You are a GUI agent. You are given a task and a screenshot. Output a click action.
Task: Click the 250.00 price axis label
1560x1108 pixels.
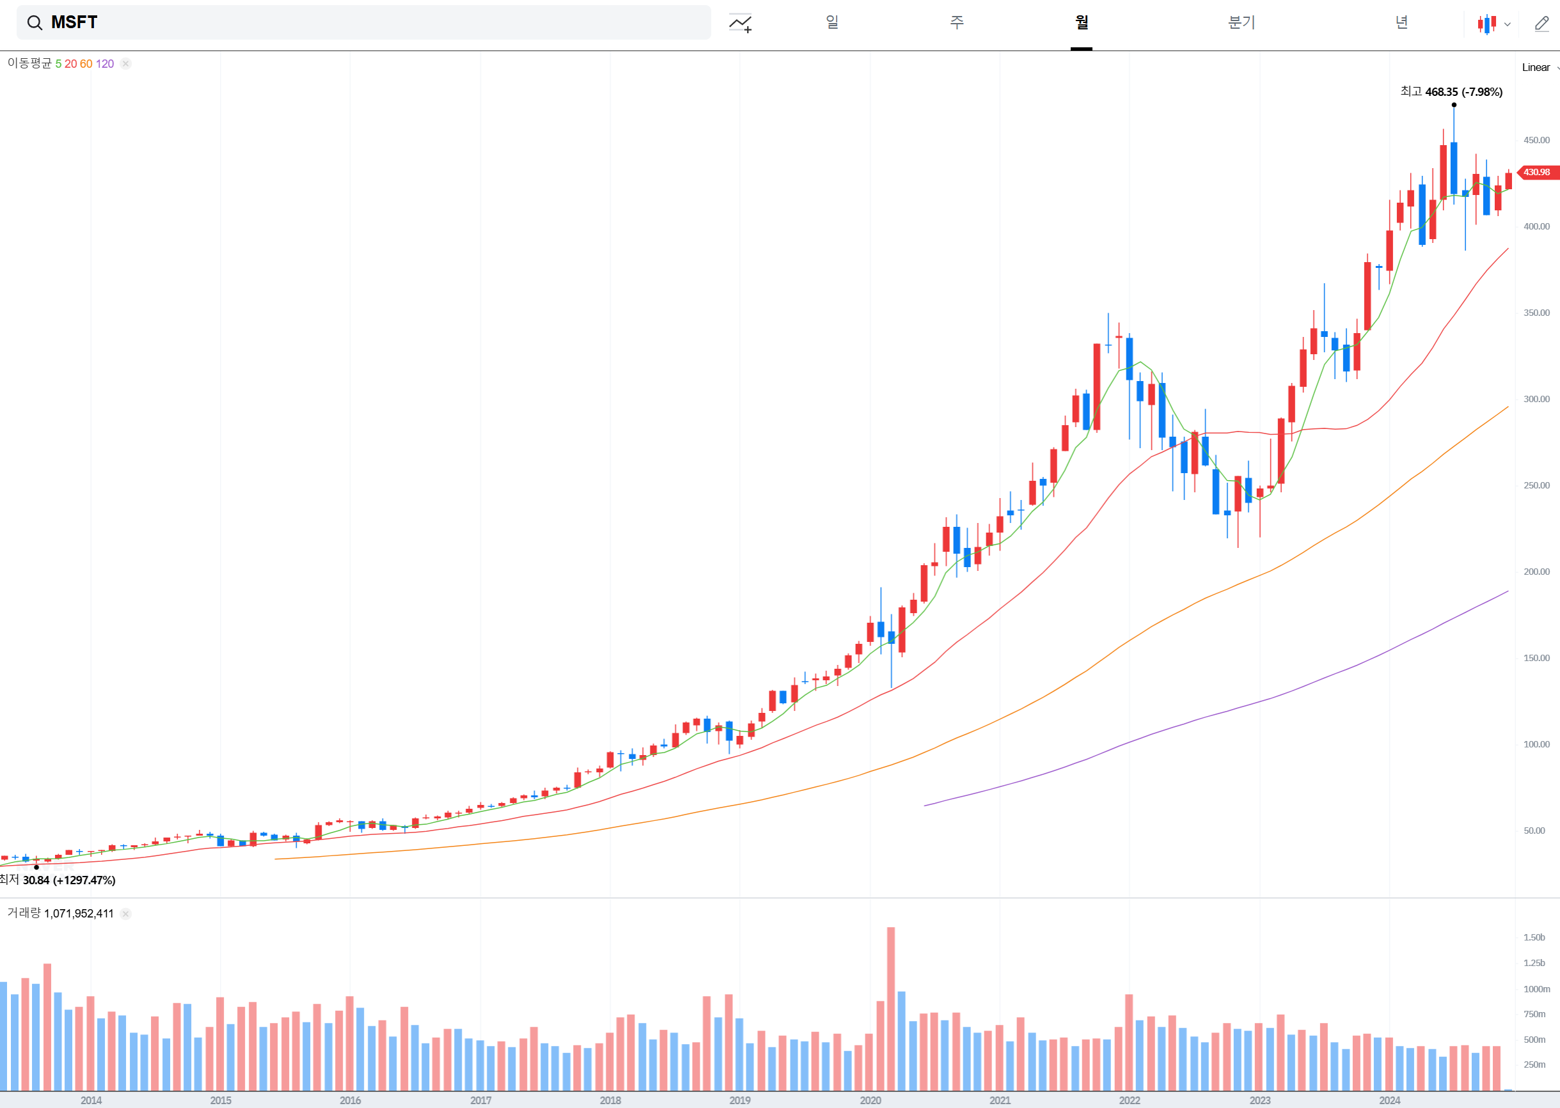tap(1537, 485)
